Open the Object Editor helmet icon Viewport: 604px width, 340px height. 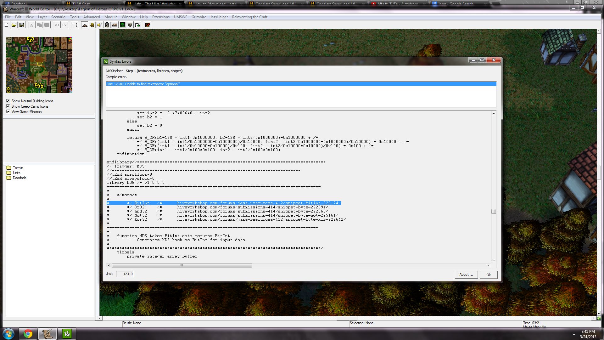click(107, 25)
